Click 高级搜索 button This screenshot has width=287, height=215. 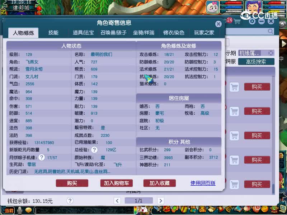(x=256, y=62)
